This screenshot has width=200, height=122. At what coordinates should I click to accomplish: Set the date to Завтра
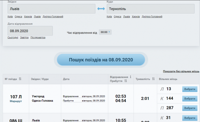pyautogui.click(x=24, y=38)
